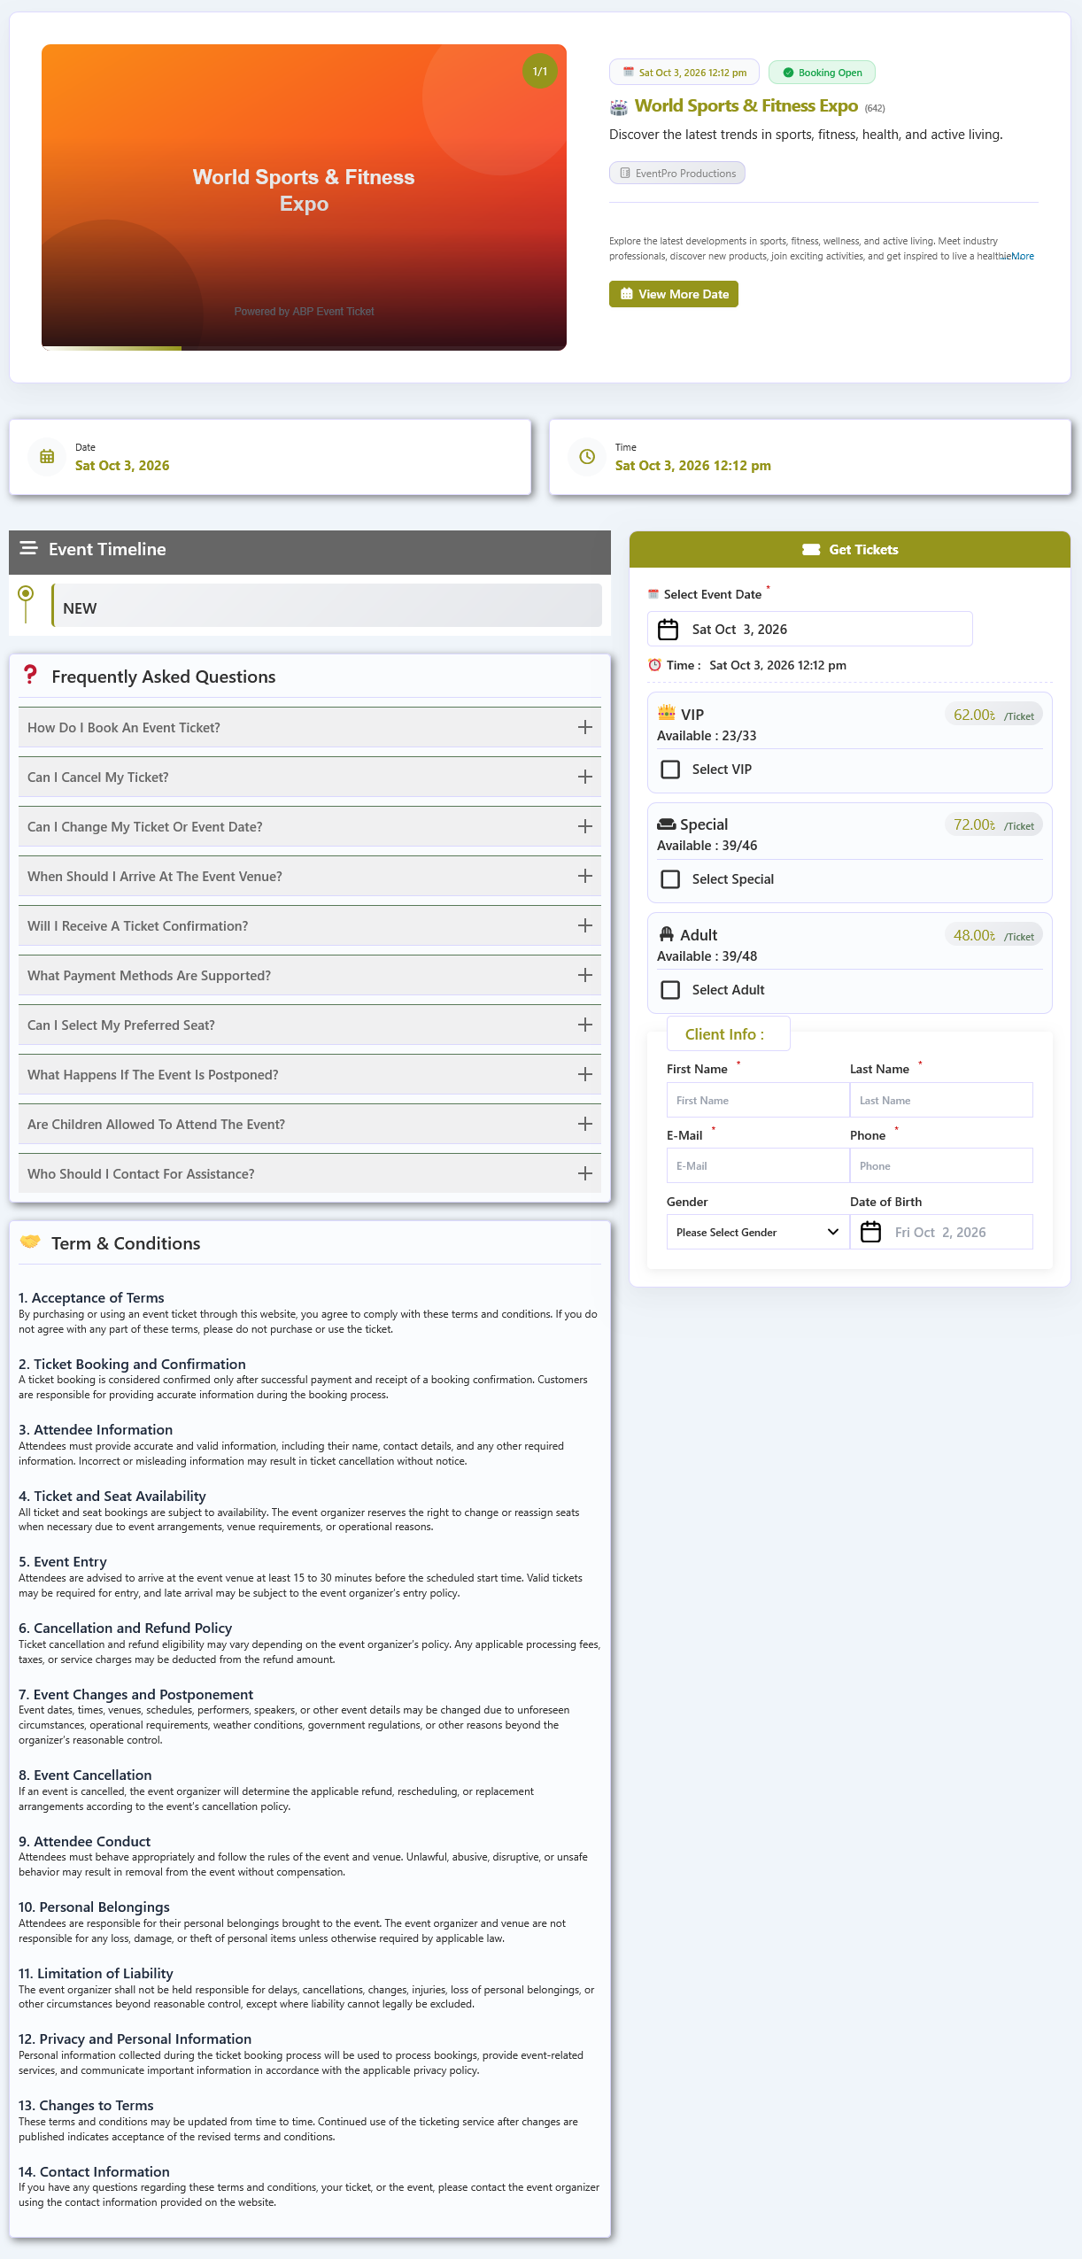The image size is (1082, 2259).
Task: Expand 'What Happens If The Event Is Postponed?'
Action: (310, 1074)
